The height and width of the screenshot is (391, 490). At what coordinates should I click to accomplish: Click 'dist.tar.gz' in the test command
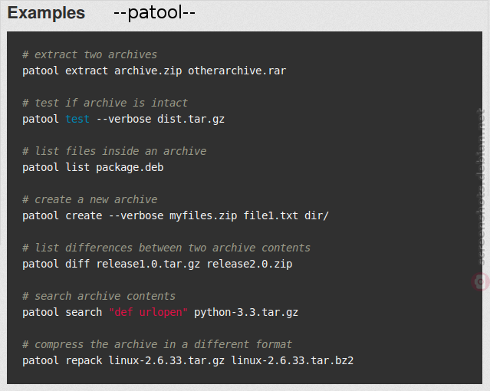click(x=191, y=120)
